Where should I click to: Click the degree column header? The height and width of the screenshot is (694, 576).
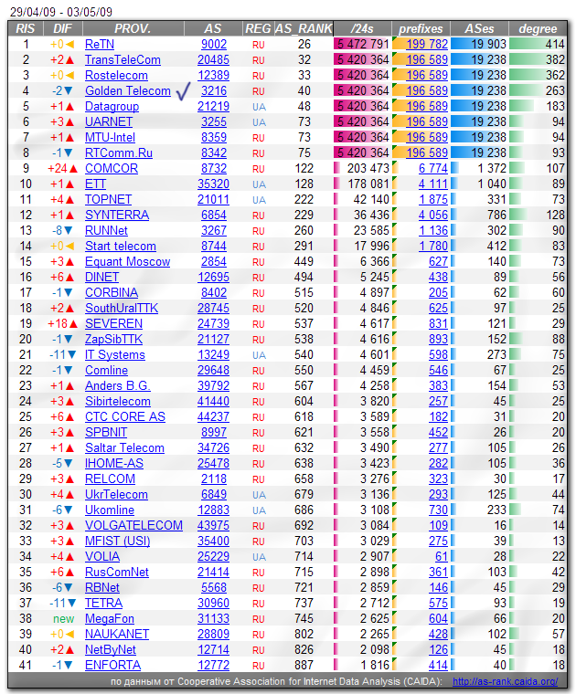538,28
